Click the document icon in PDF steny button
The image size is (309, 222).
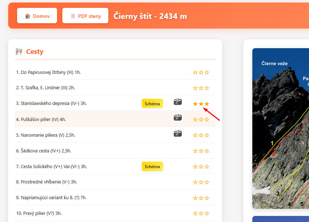click(73, 16)
